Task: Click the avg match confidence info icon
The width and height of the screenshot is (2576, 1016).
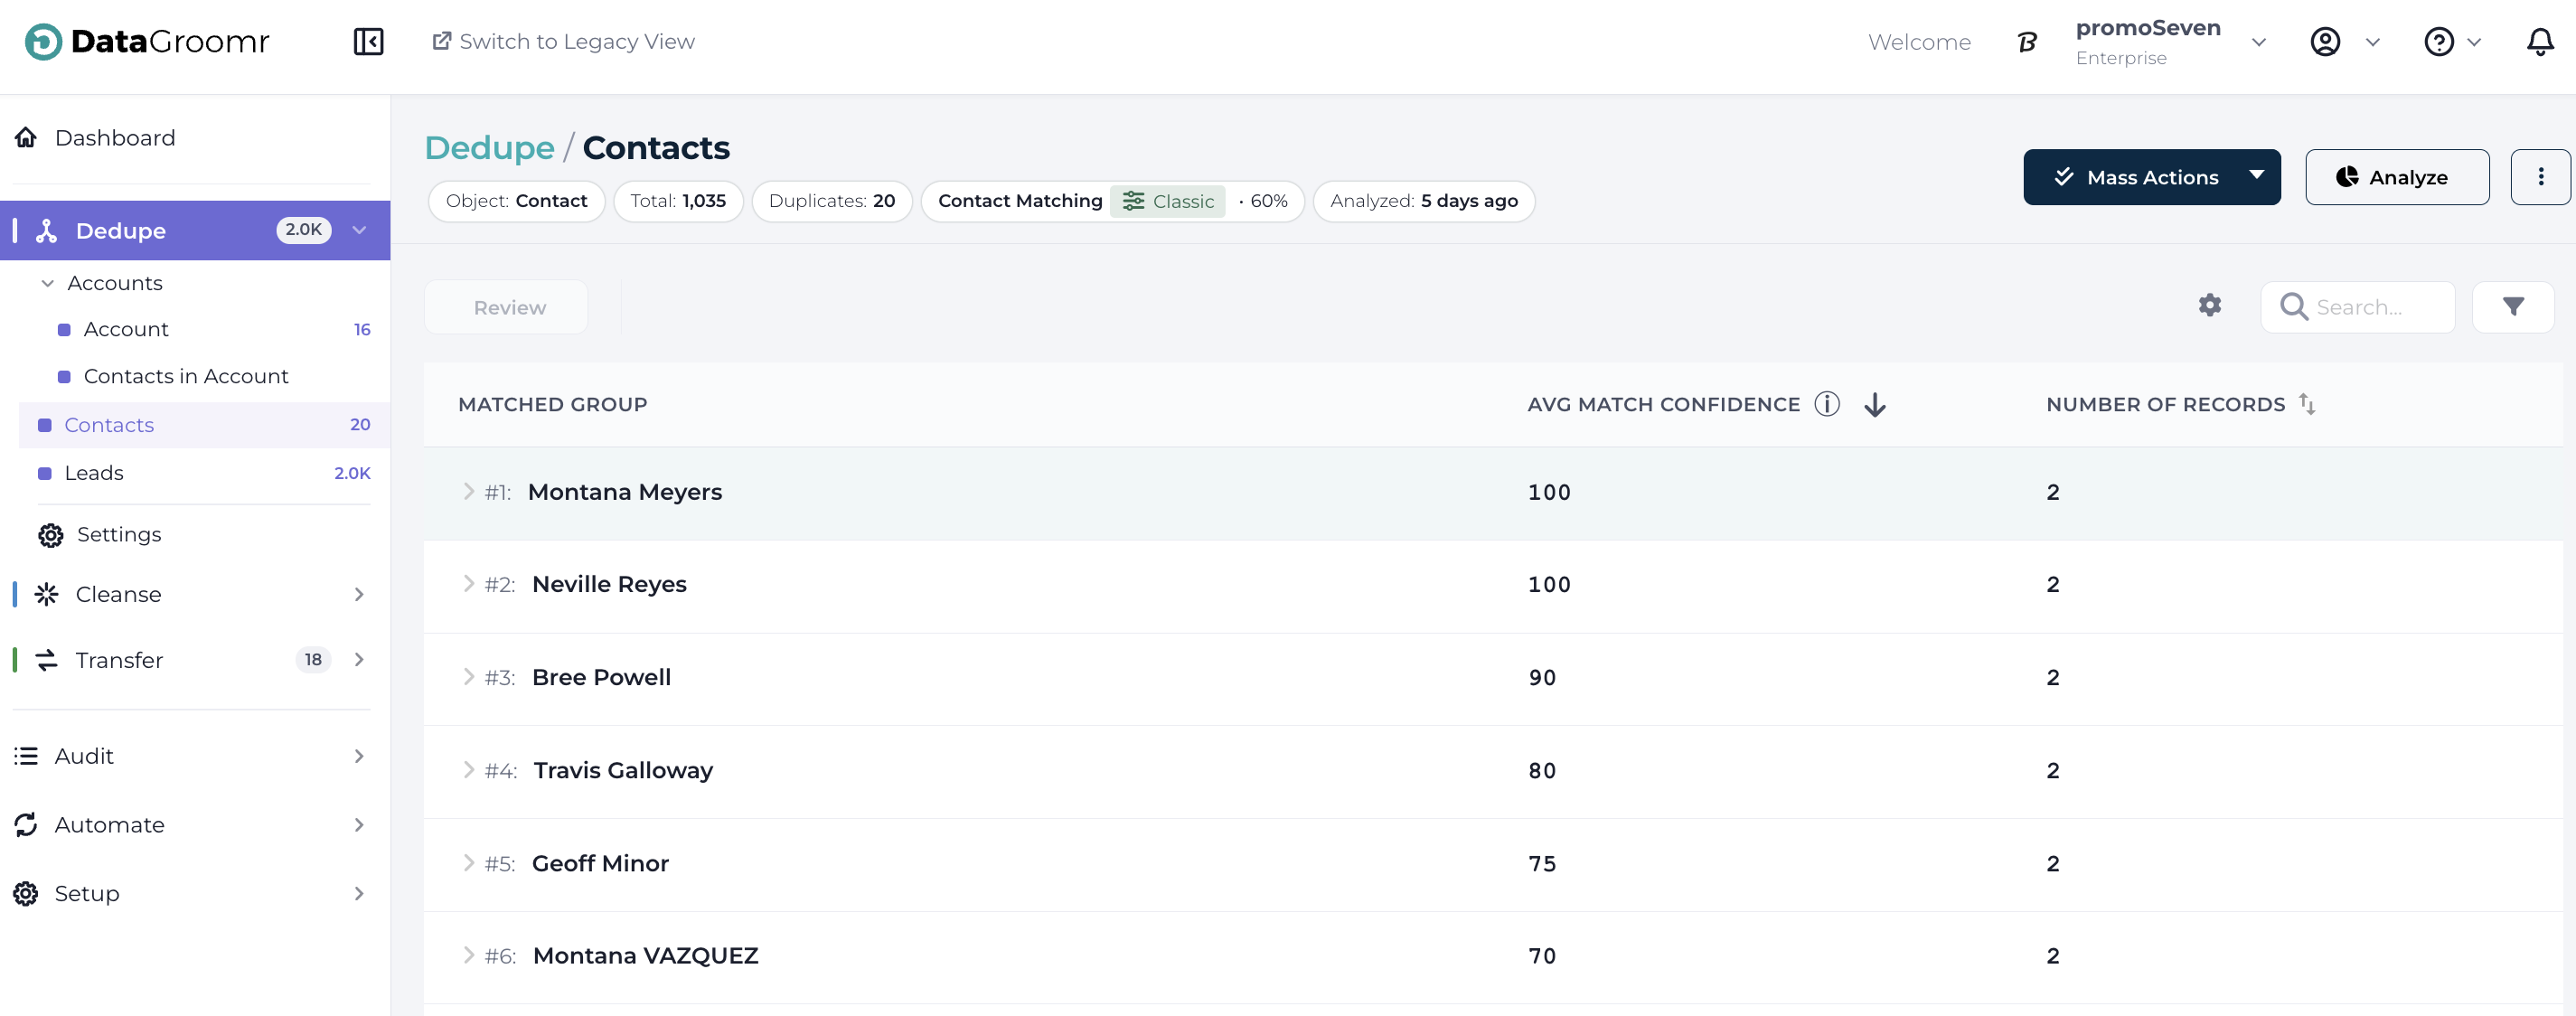Action: click(x=1827, y=404)
